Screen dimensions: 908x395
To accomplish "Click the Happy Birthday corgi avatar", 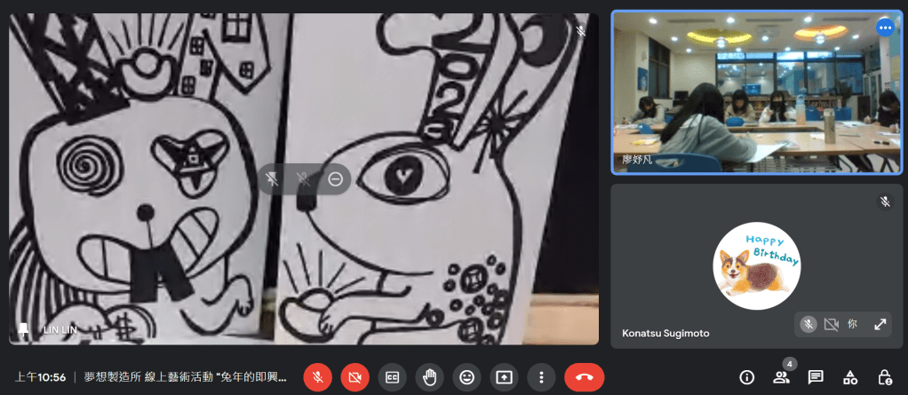I will point(757,265).
